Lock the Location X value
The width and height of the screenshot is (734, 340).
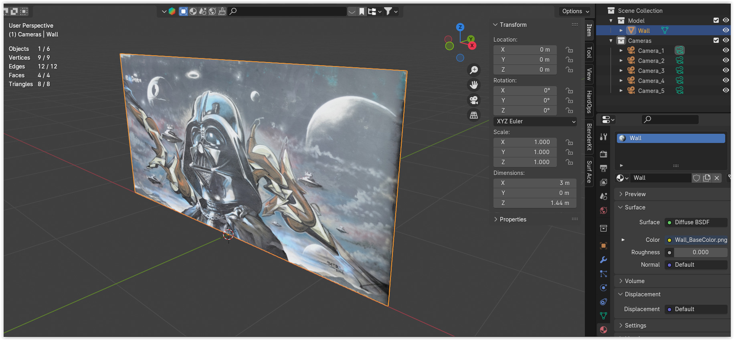tap(569, 50)
